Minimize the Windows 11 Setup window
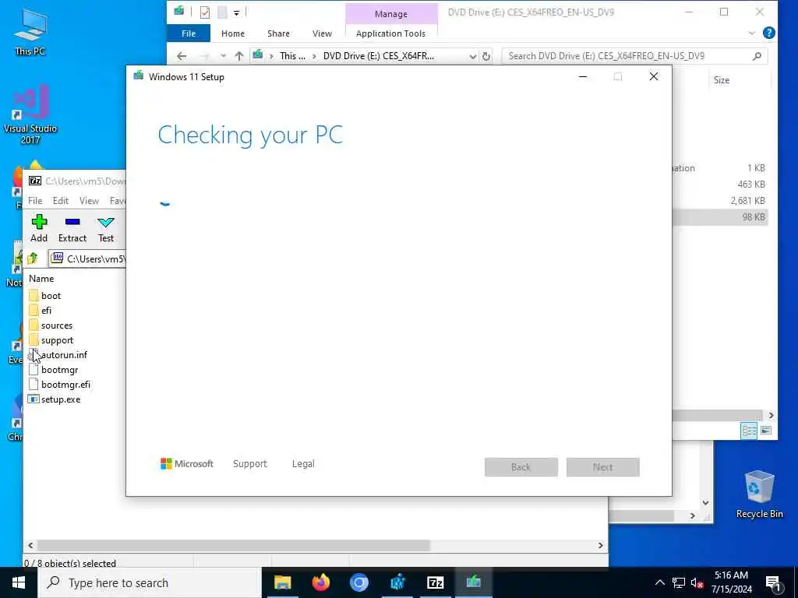 click(x=583, y=77)
